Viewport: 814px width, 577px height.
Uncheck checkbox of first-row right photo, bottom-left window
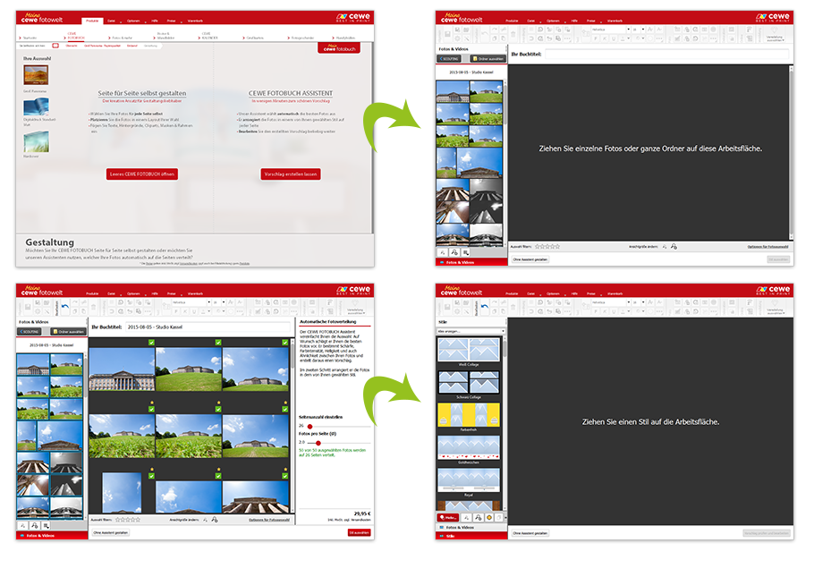(x=285, y=343)
